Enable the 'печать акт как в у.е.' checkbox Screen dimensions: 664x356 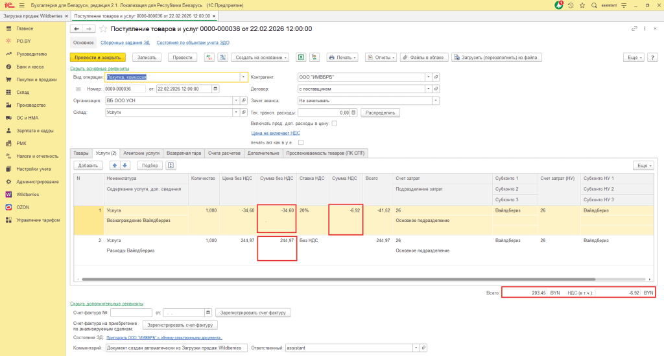click(x=301, y=142)
